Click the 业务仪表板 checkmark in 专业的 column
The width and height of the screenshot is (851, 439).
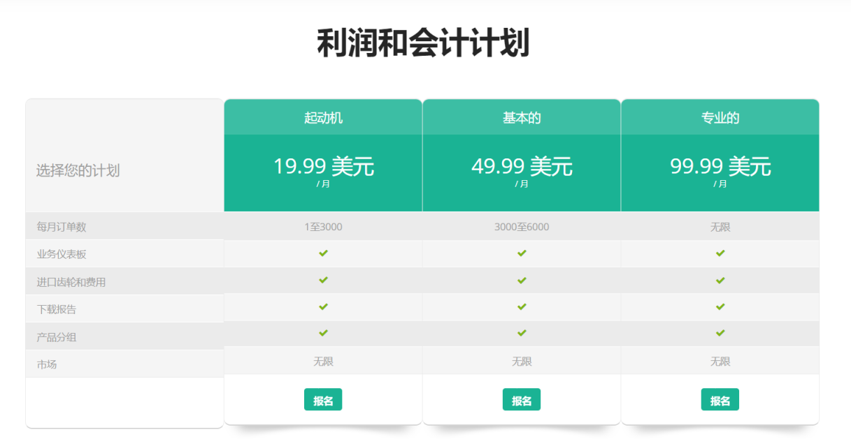tap(720, 253)
